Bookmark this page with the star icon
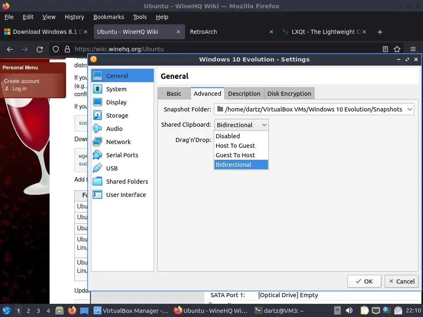The height and width of the screenshot is (317, 423). click(x=397, y=49)
